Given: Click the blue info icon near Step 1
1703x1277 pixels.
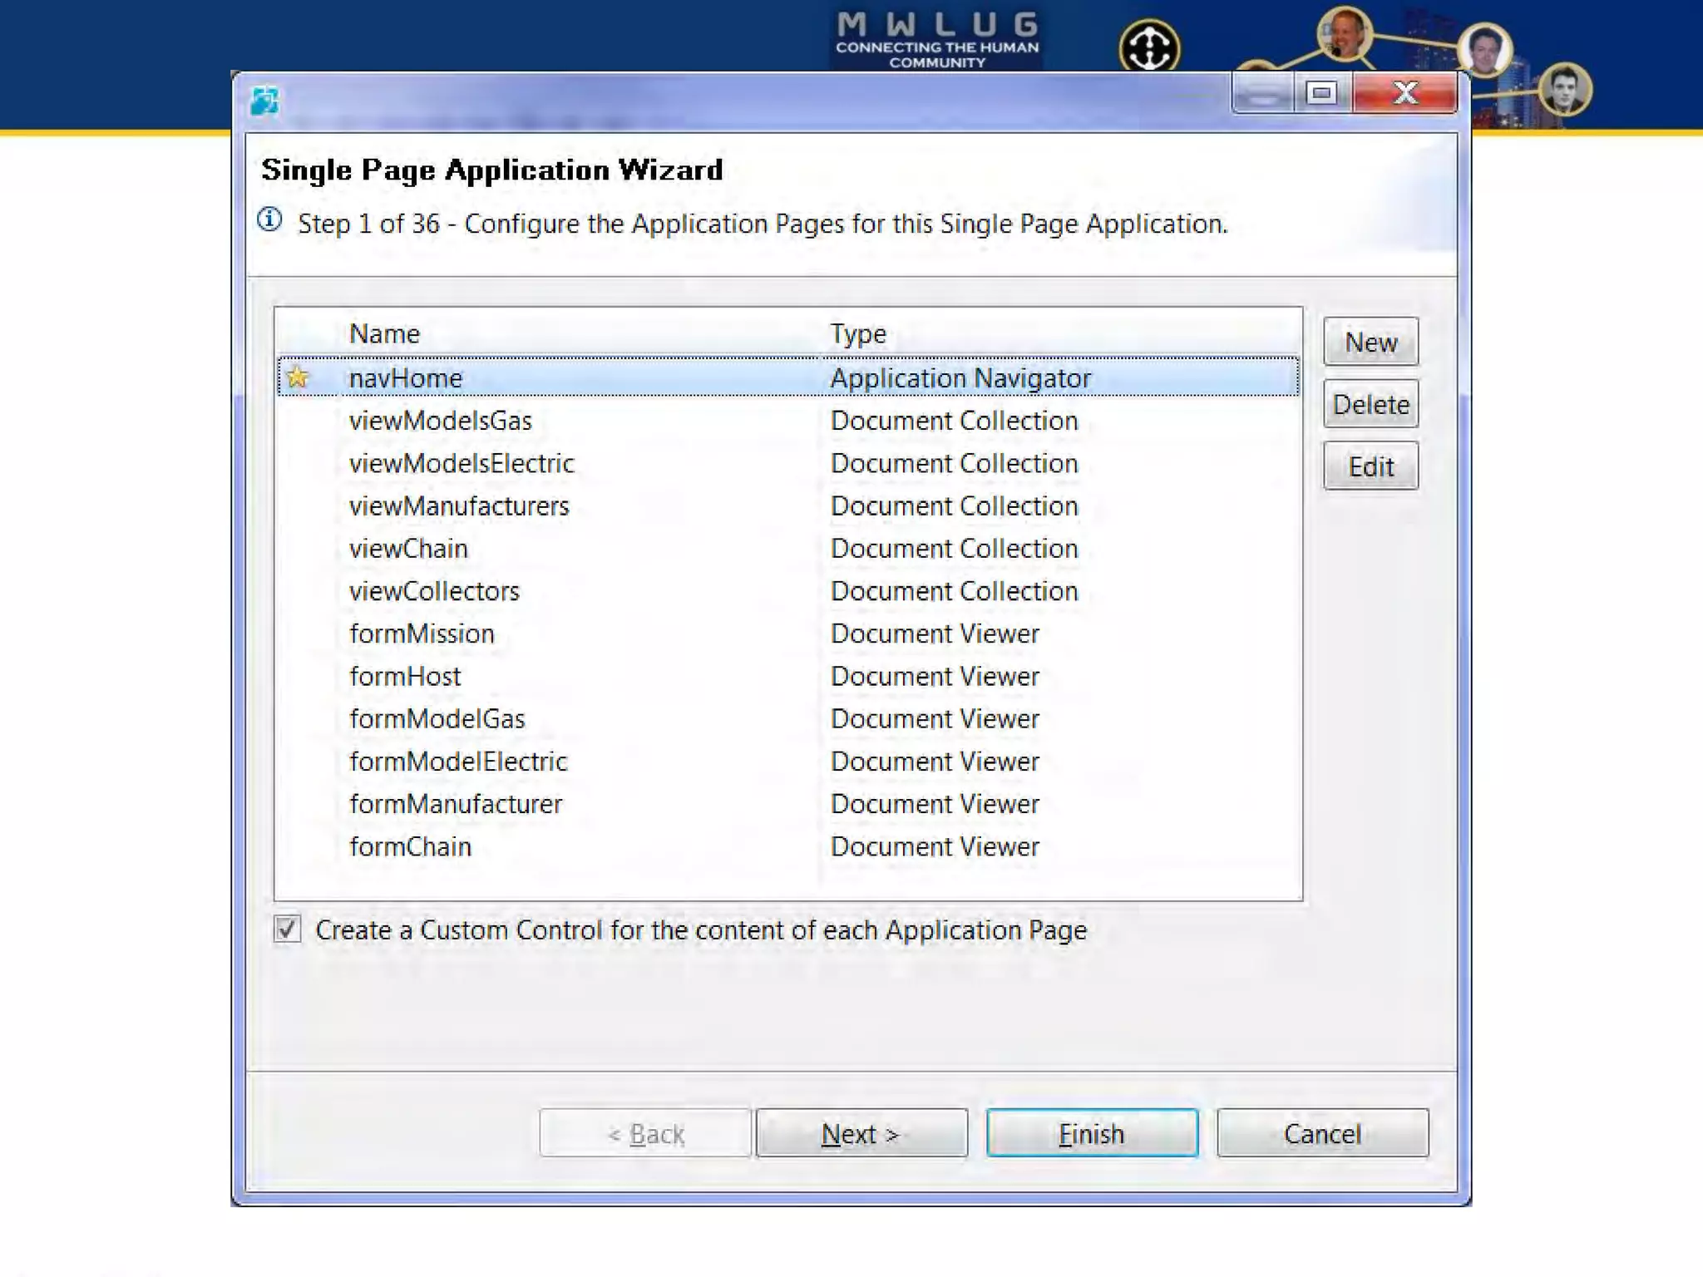Looking at the screenshot, I should 269,220.
